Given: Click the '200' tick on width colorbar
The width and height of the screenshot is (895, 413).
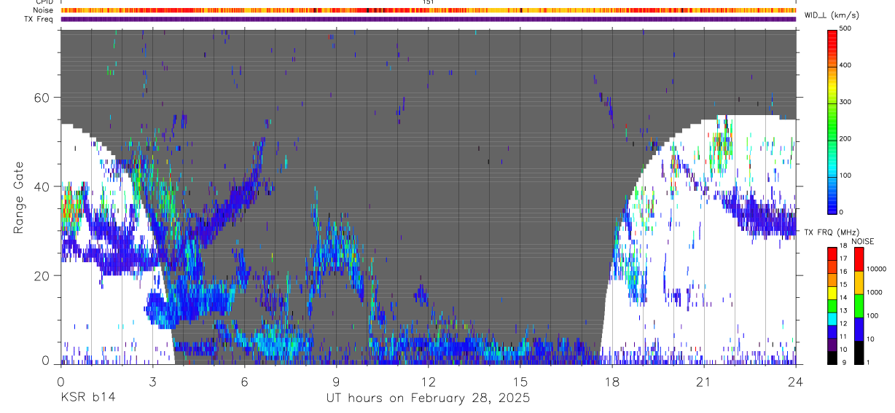Looking at the screenshot, I should click(x=845, y=138).
